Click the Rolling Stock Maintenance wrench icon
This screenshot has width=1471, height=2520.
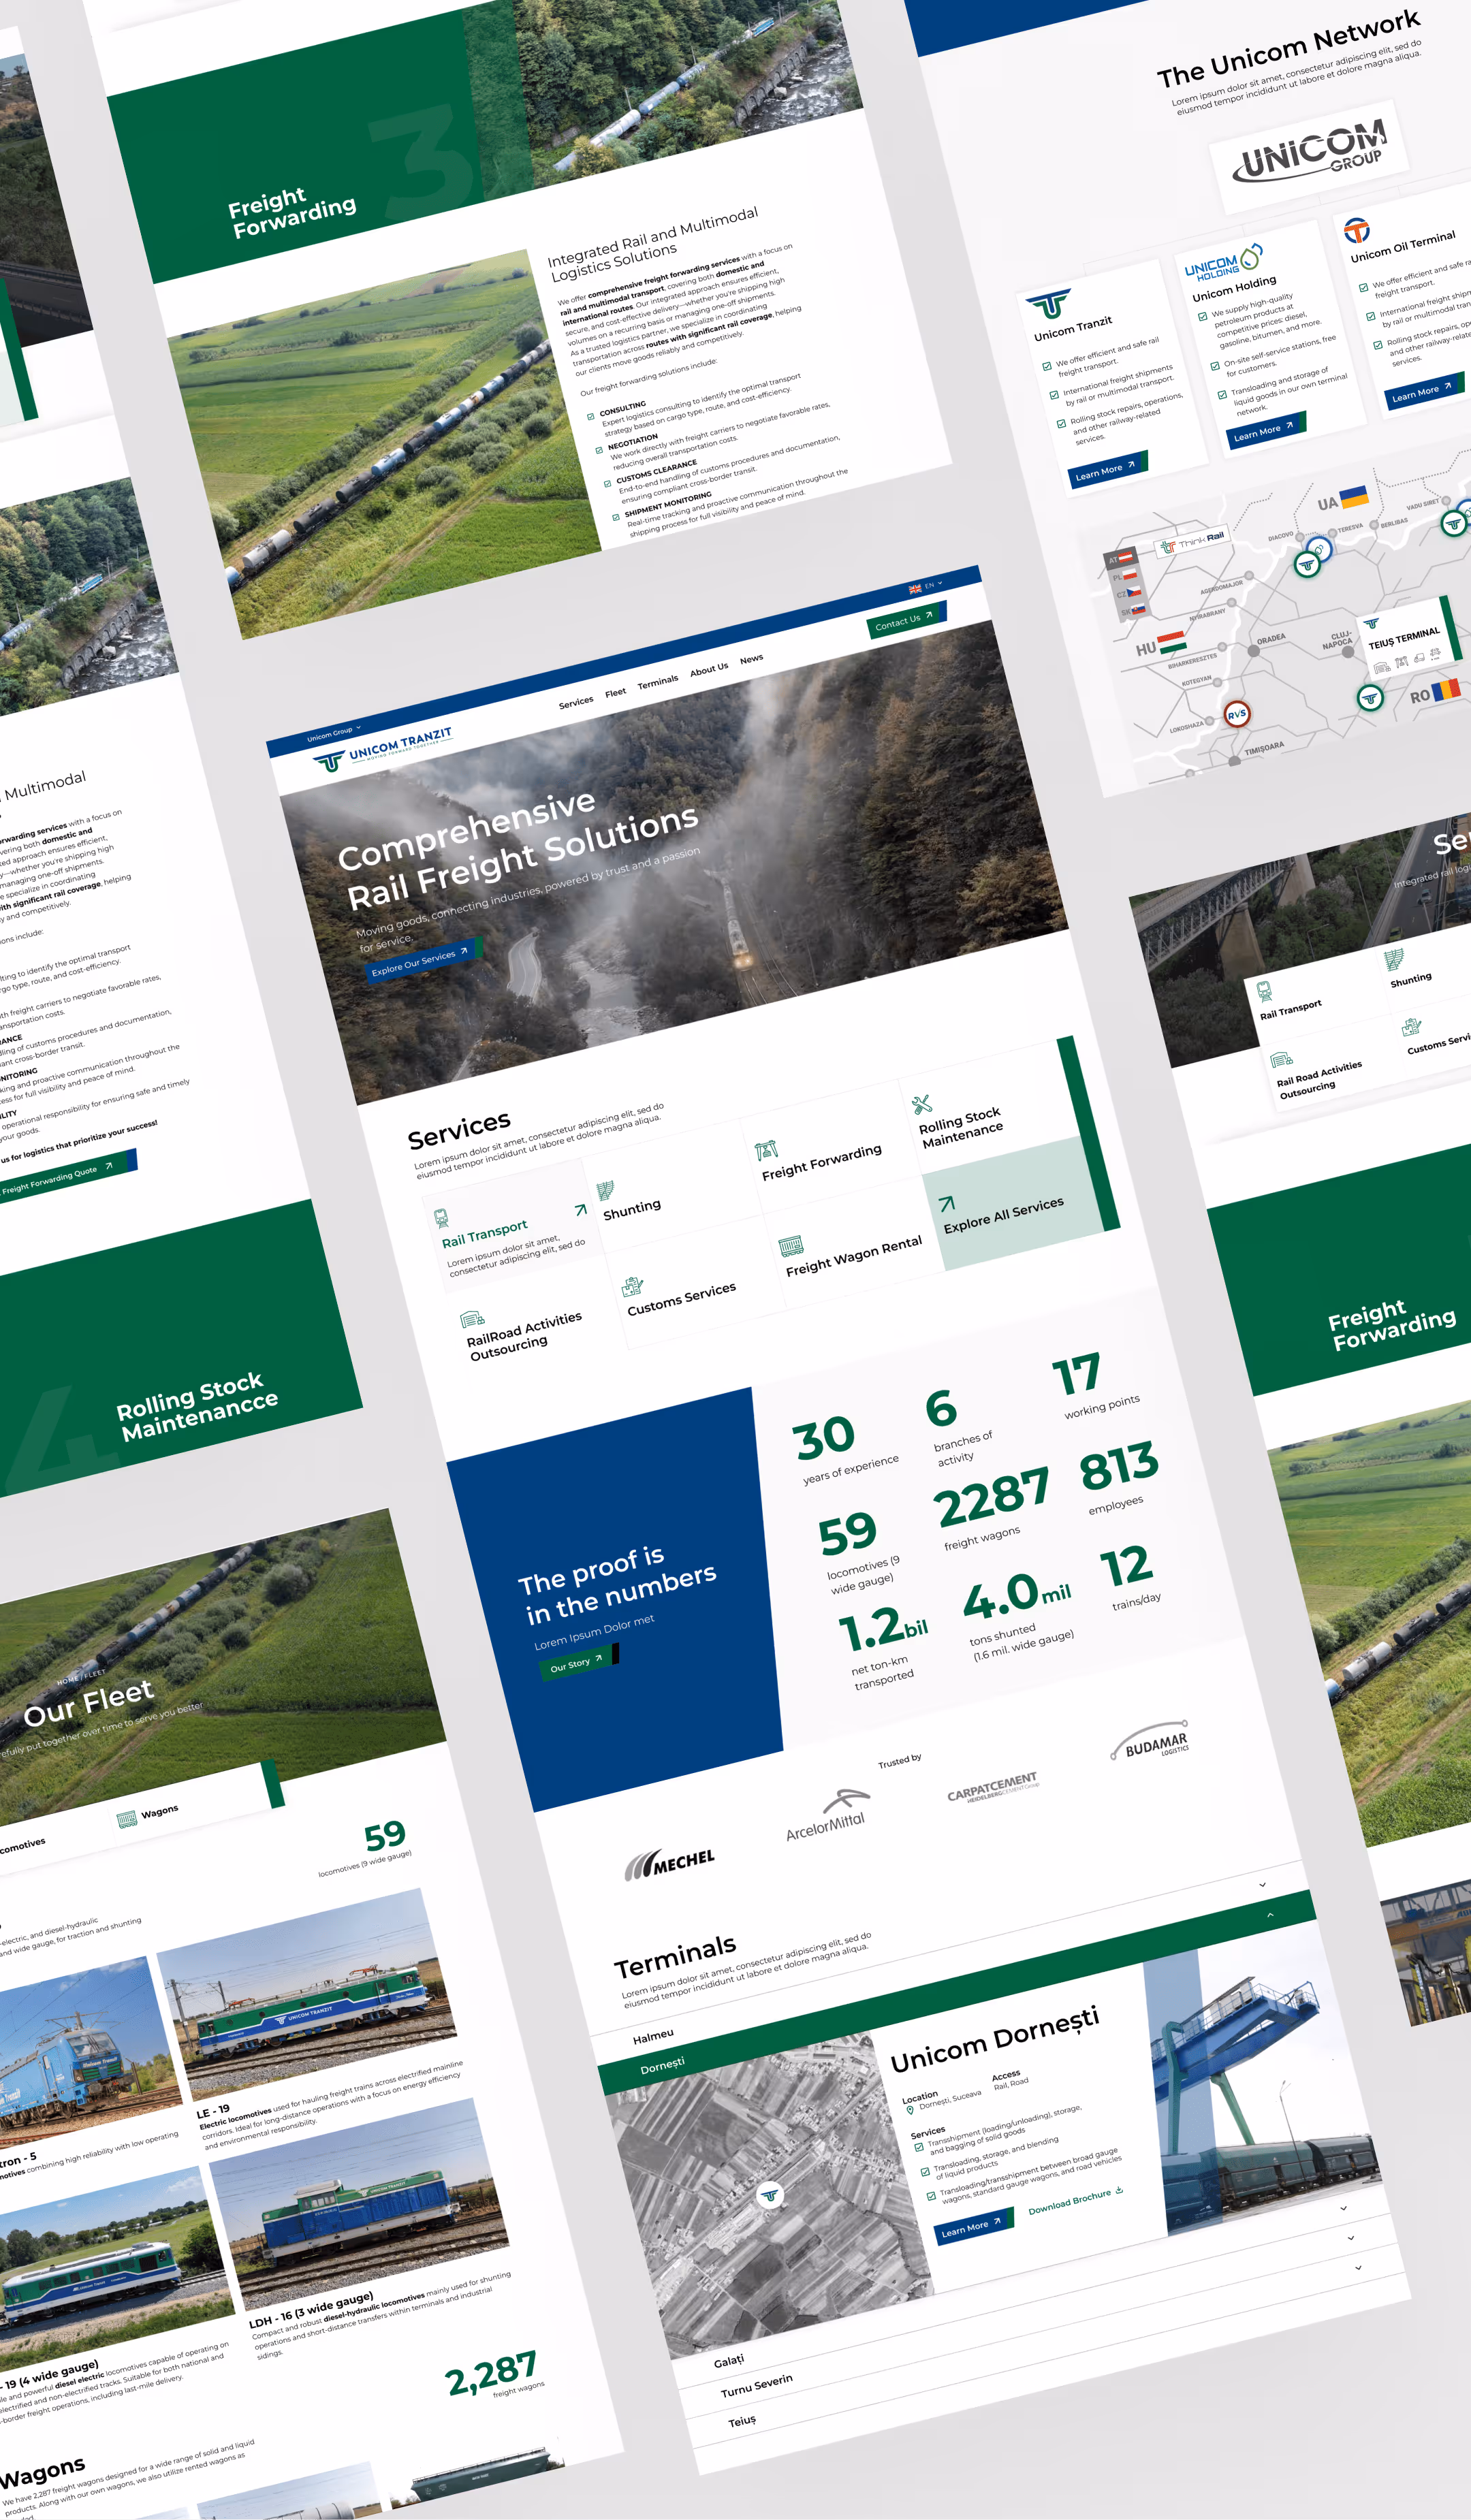click(x=922, y=1104)
